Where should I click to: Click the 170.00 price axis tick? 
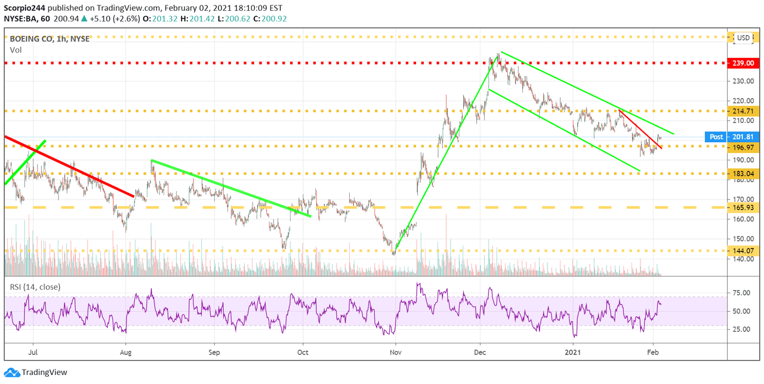(x=742, y=199)
